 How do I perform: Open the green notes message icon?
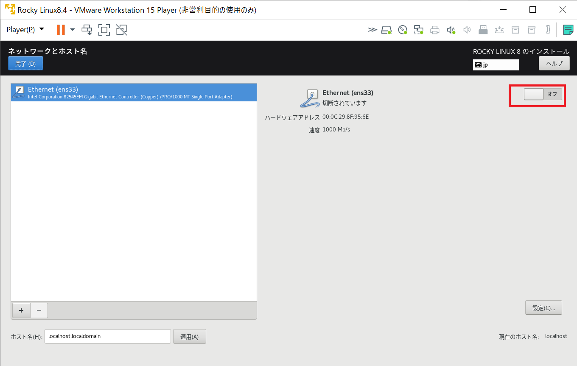click(568, 30)
